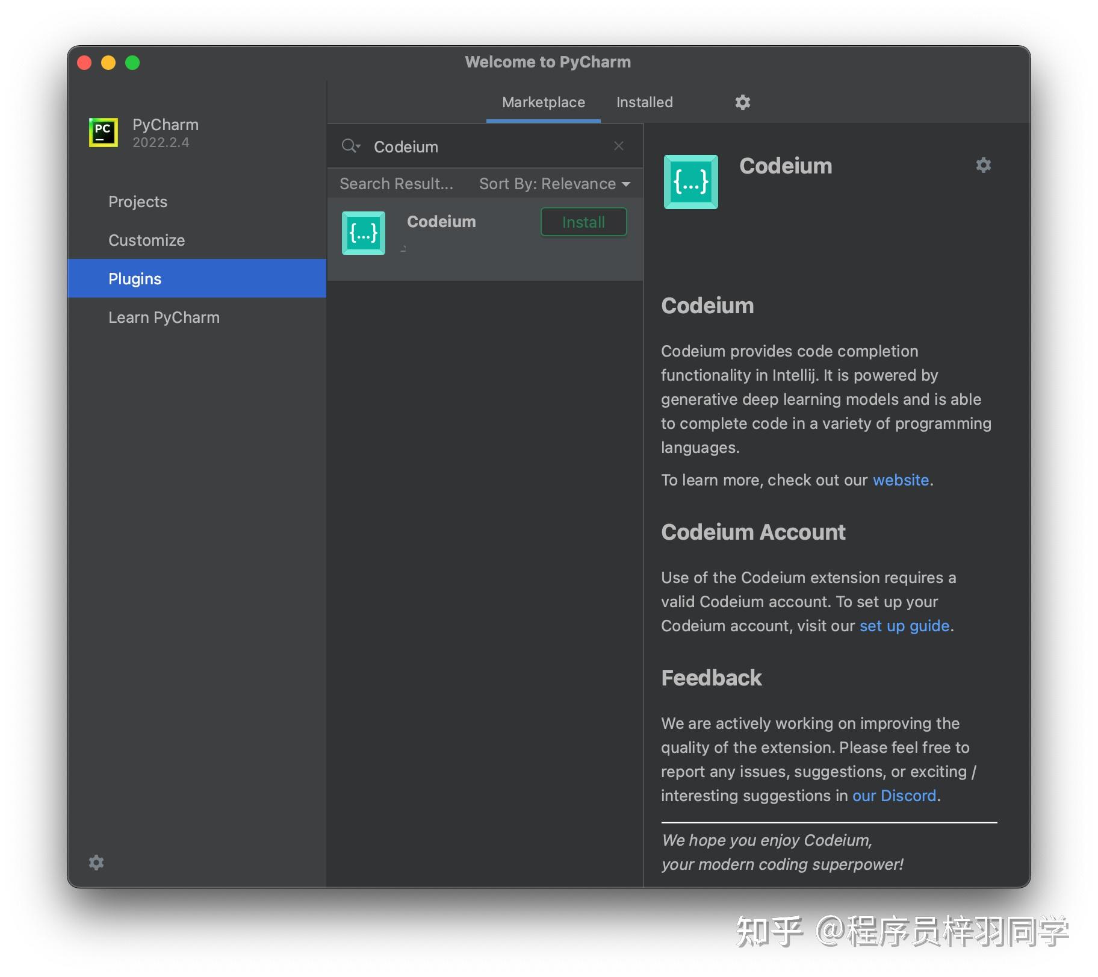This screenshot has width=1098, height=977.
Task: Open the settings gear at sidebar bottom
Action: coord(96,863)
